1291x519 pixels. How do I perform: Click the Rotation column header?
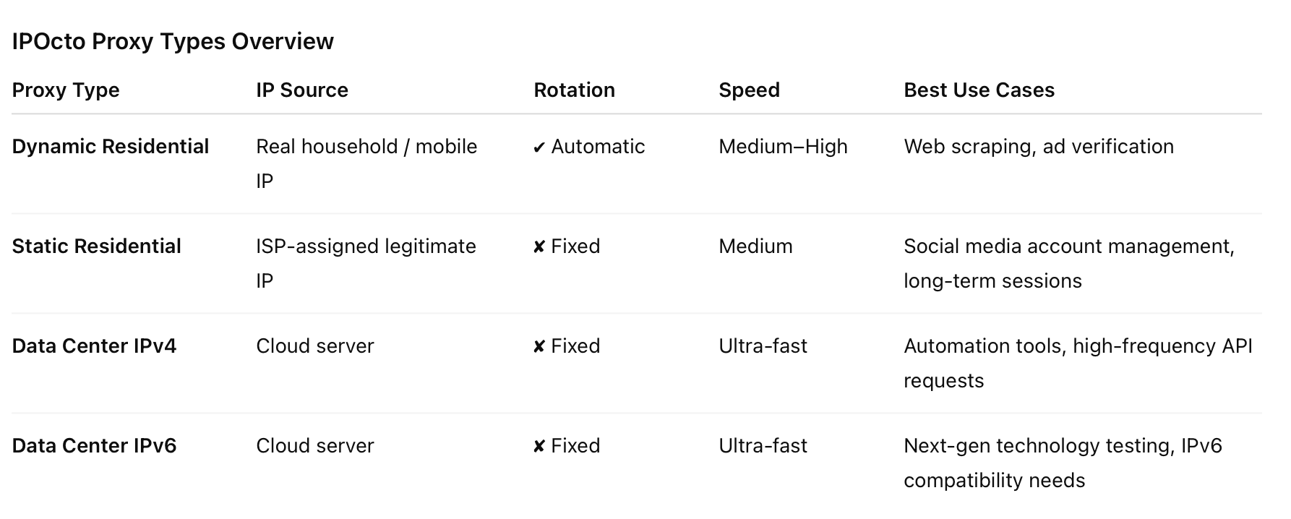click(x=574, y=90)
